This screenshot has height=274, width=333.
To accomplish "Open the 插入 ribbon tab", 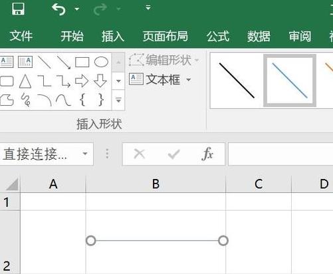I will [113, 36].
